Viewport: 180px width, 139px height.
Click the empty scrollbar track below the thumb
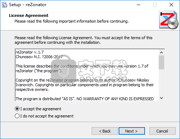pyautogui.click(x=161, y=82)
